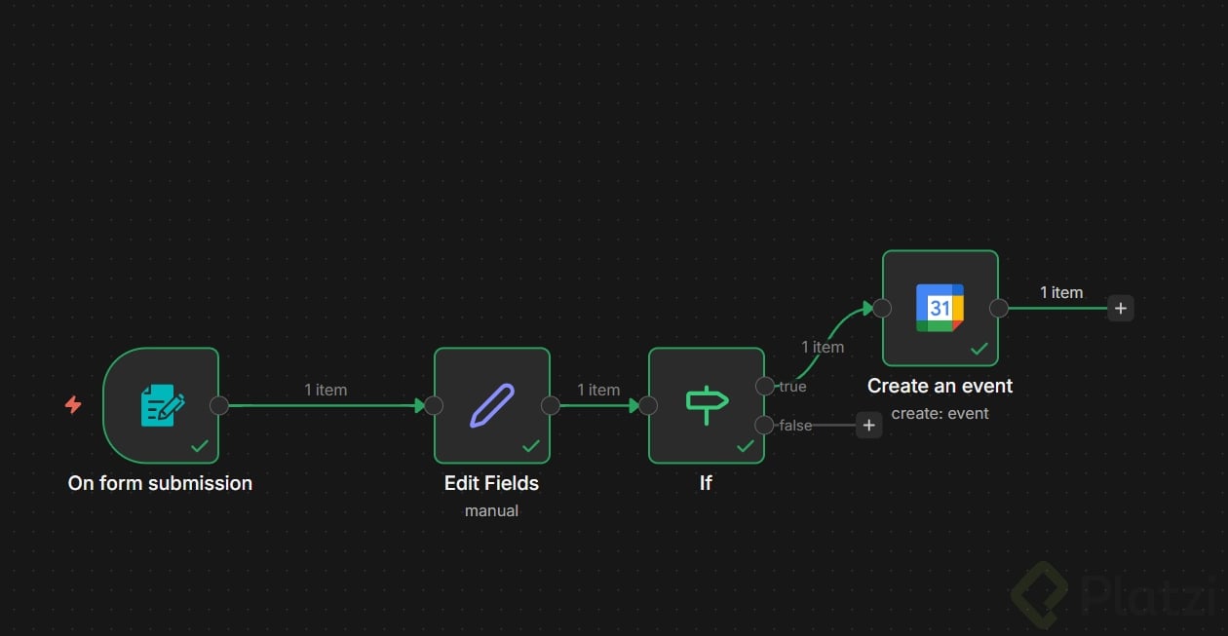Viewport: 1228px width, 636px height.
Task: Add a node on the false branch
Action: (869, 425)
